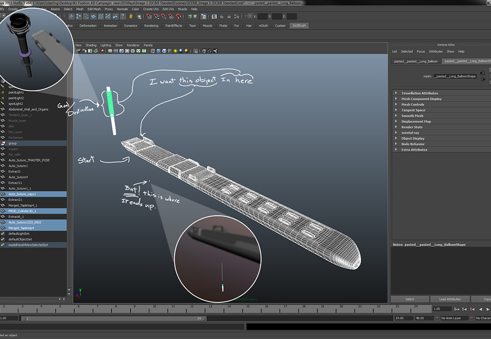
Task: Click the go to input connection icon
Action: (482, 73)
